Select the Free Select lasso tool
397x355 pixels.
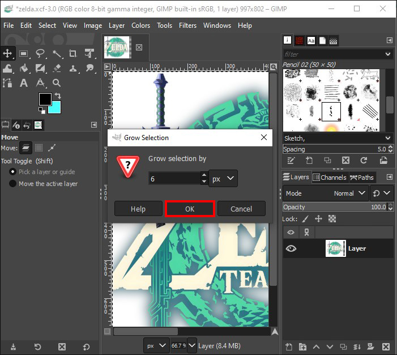40,53
